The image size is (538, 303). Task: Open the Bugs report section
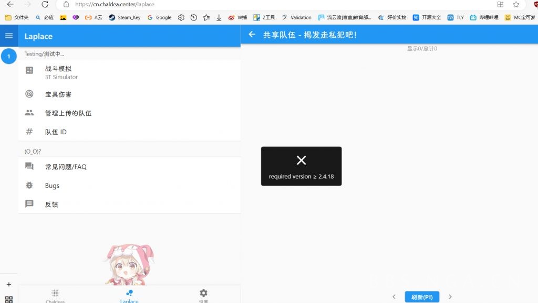[52, 185]
